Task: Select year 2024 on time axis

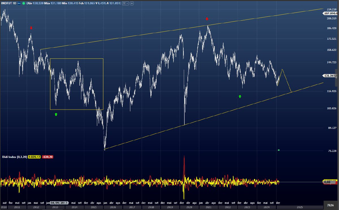Action: (x=267, y=207)
